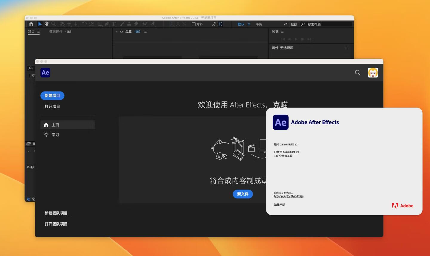Close the 合成 panel tab
Screen dimensions: 430x256
tap(117, 32)
